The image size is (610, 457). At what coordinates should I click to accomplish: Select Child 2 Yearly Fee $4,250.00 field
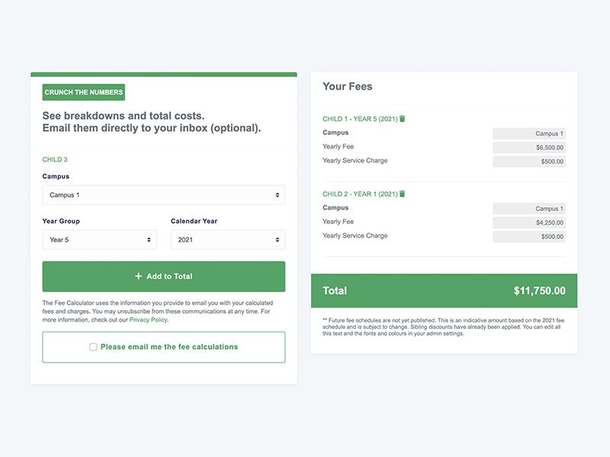[529, 222]
